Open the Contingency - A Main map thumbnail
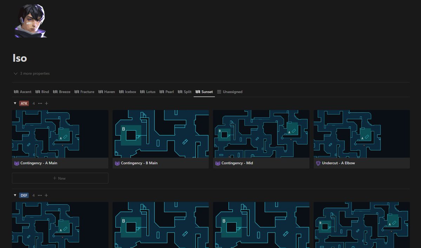This screenshot has height=248, width=421. pyautogui.click(x=60, y=134)
